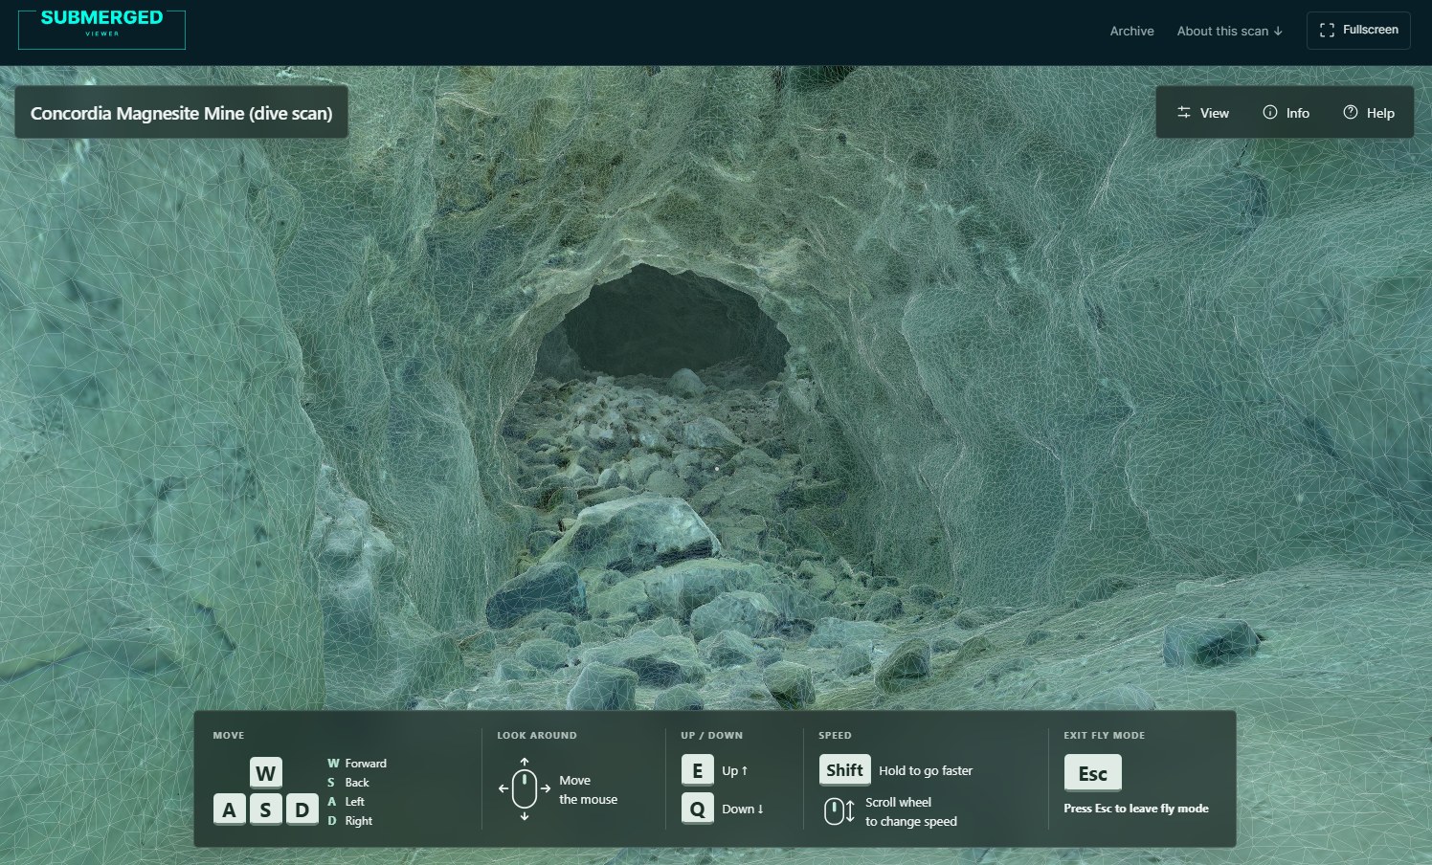
Task: Click the Esc key icon
Action: pyautogui.click(x=1092, y=773)
